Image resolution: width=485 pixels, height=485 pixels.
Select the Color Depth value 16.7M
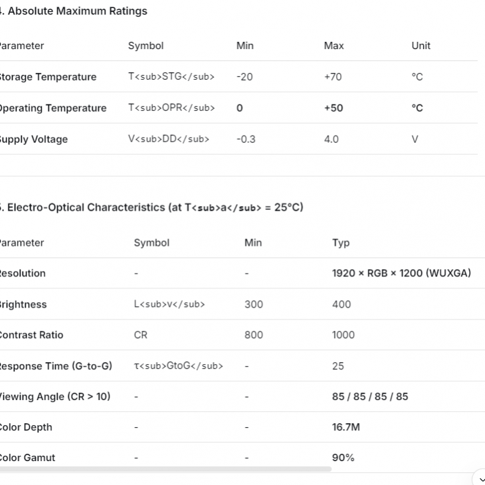pos(346,427)
